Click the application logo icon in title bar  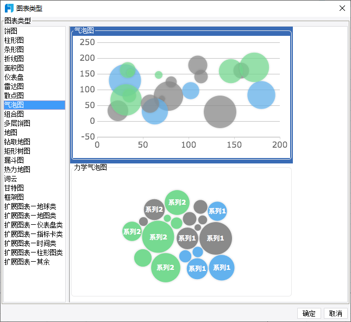[x=9, y=8]
